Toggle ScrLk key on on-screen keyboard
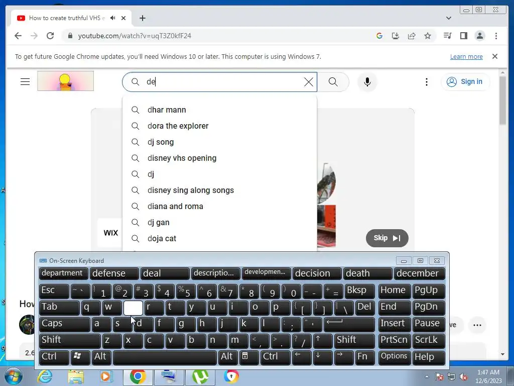514x386 pixels. point(429,340)
